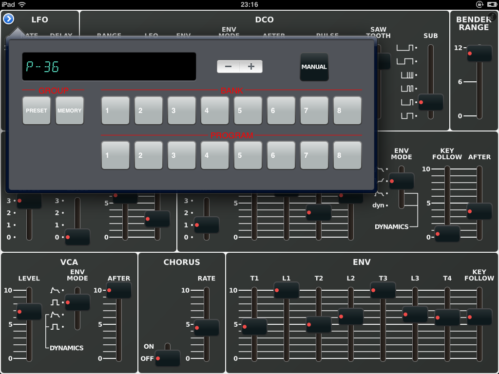The height and width of the screenshot is (374, 499).
Task: Tap the blue arrow button near LFO
Action: (x=8, y=19)
